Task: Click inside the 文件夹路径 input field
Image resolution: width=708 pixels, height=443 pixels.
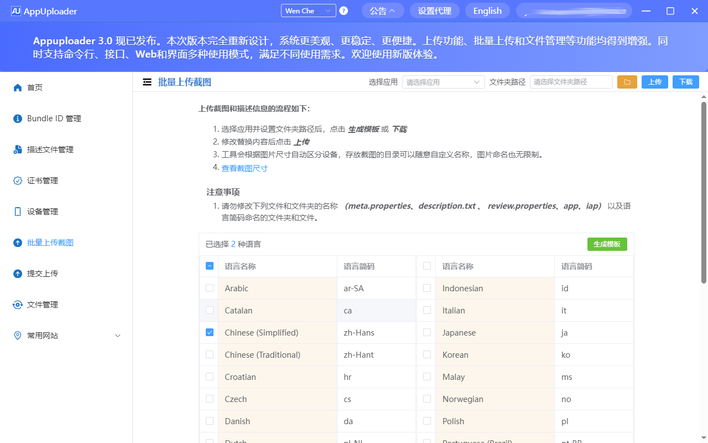Action: 571,81
